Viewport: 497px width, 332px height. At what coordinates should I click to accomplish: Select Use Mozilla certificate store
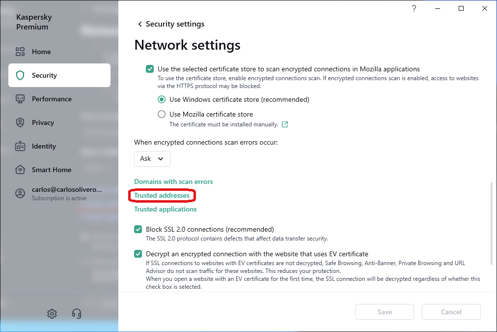[162, 114]
